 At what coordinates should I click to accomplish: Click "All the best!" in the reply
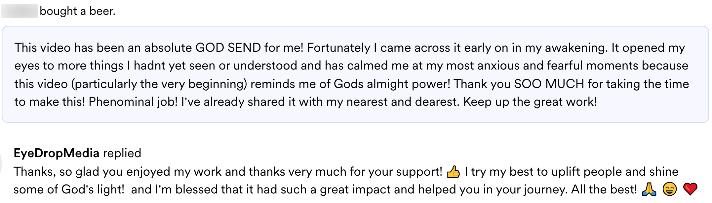point(604,189)
